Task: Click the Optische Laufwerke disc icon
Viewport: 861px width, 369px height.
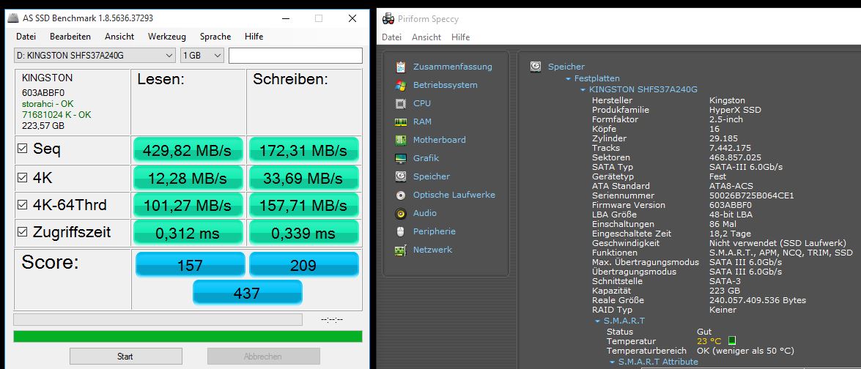Action: pos(401,195)
